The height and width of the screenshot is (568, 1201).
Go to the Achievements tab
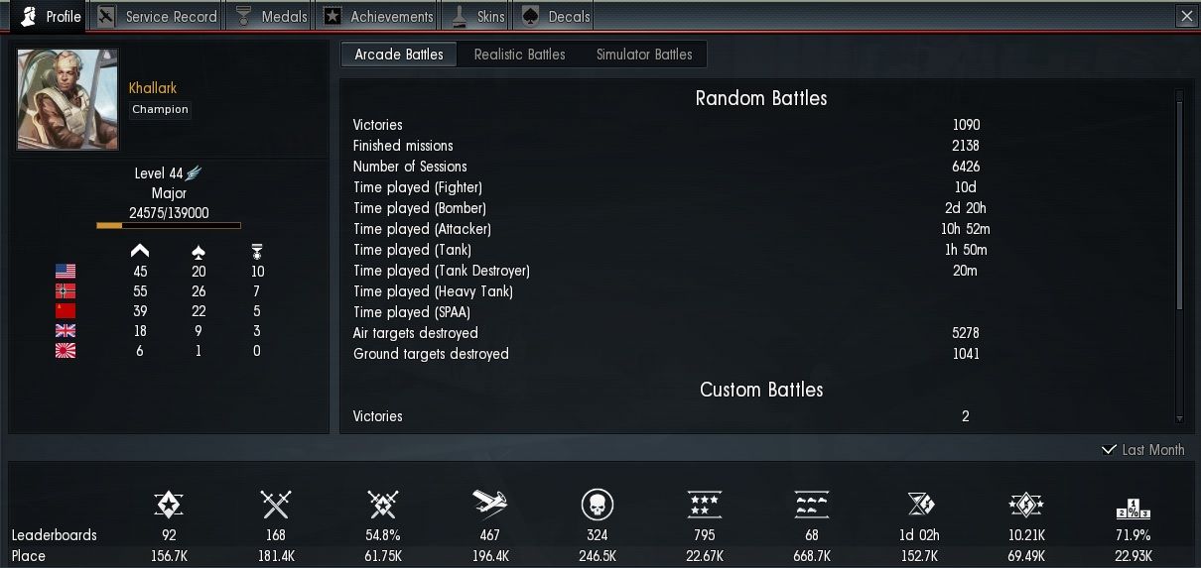click(x=379, y=16)
